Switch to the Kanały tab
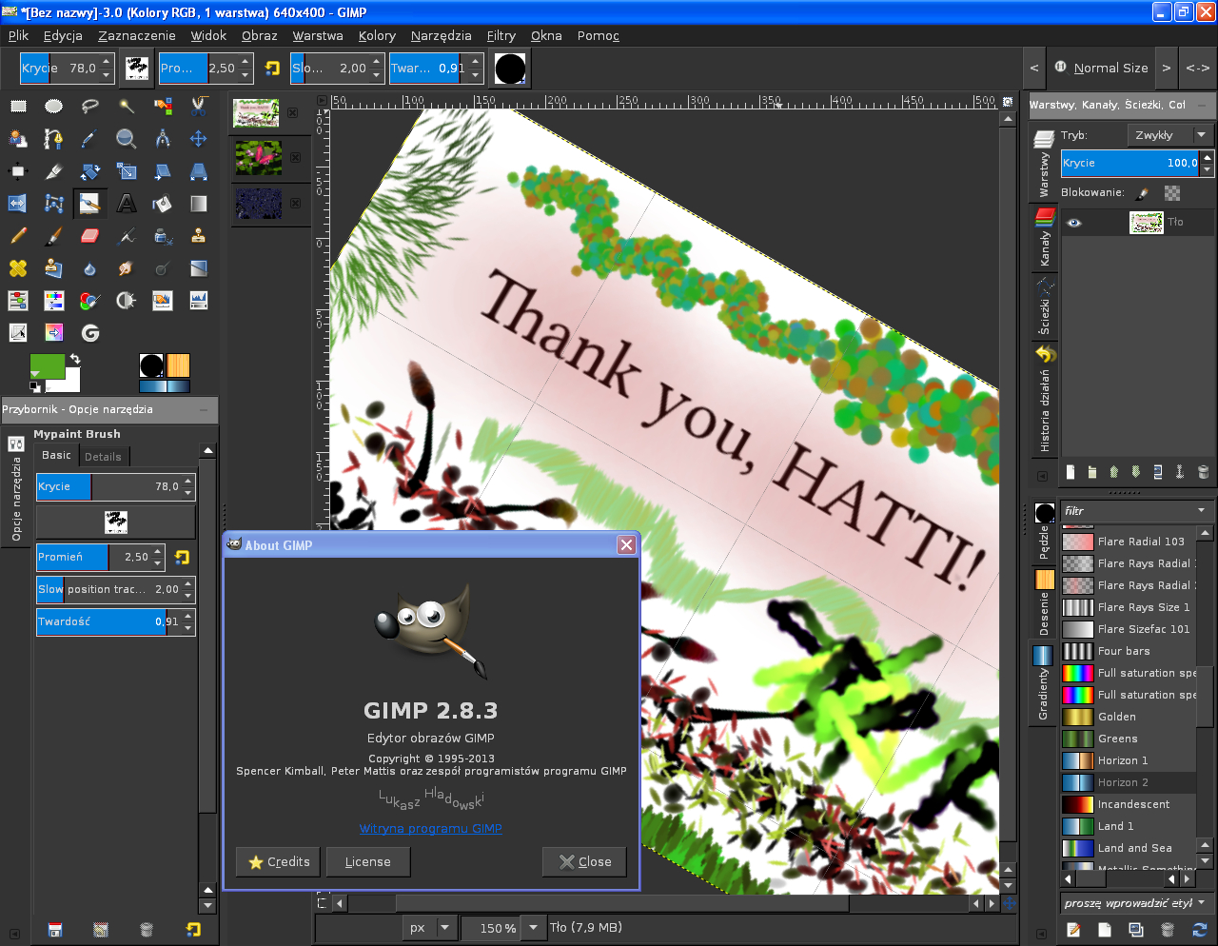1218x946 pixels. (x=1045, y=238)
